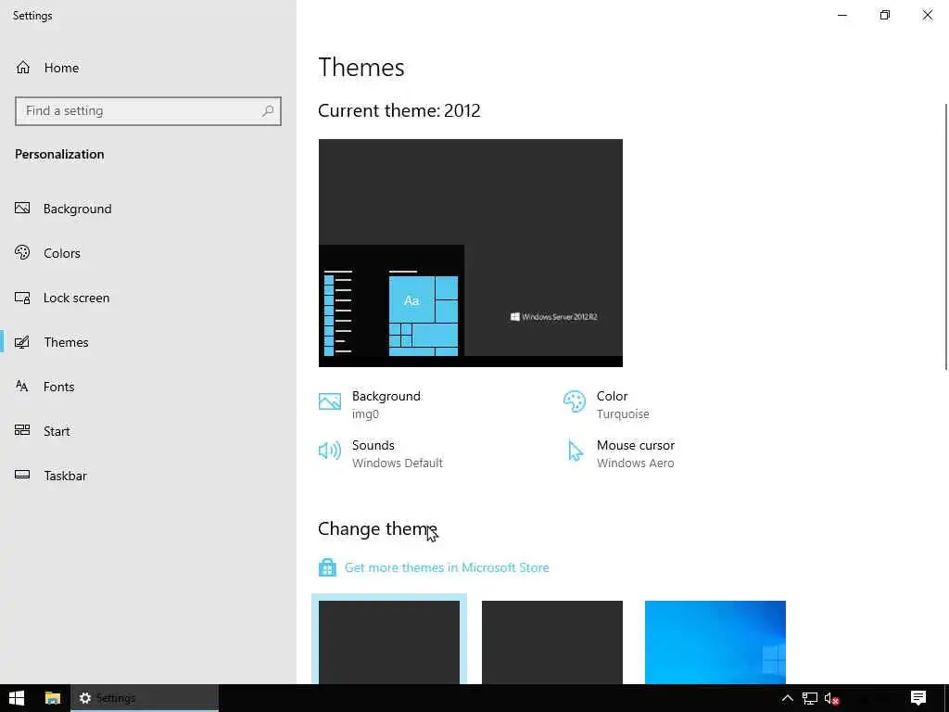949x712 pixels.
Task: Click the Themes brush icon in sidebar
Action: (x=22, y=342)
